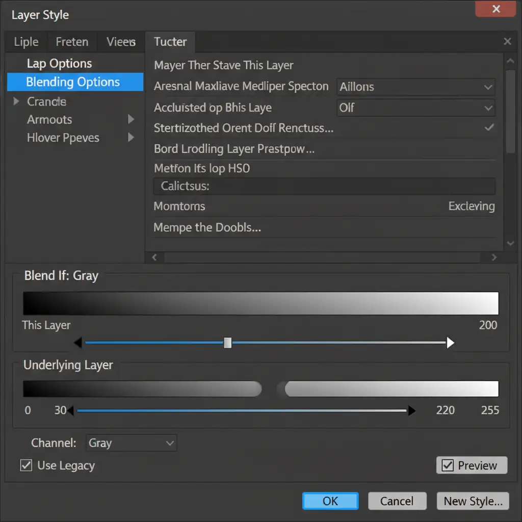Click the Calictsus input field
The height and width of the screenshot is (522, 522).
click(324, 186)
